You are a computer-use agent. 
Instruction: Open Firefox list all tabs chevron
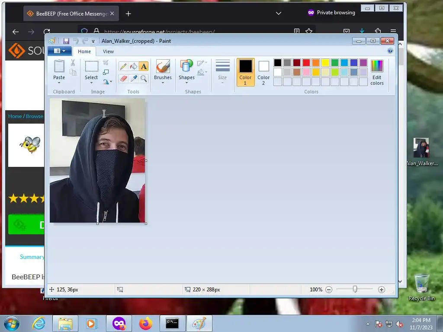[279, 13]
